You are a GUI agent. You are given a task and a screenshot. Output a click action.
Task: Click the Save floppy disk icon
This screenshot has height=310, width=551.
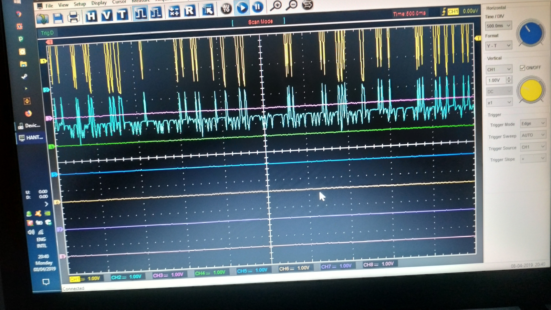pos(58,18)
